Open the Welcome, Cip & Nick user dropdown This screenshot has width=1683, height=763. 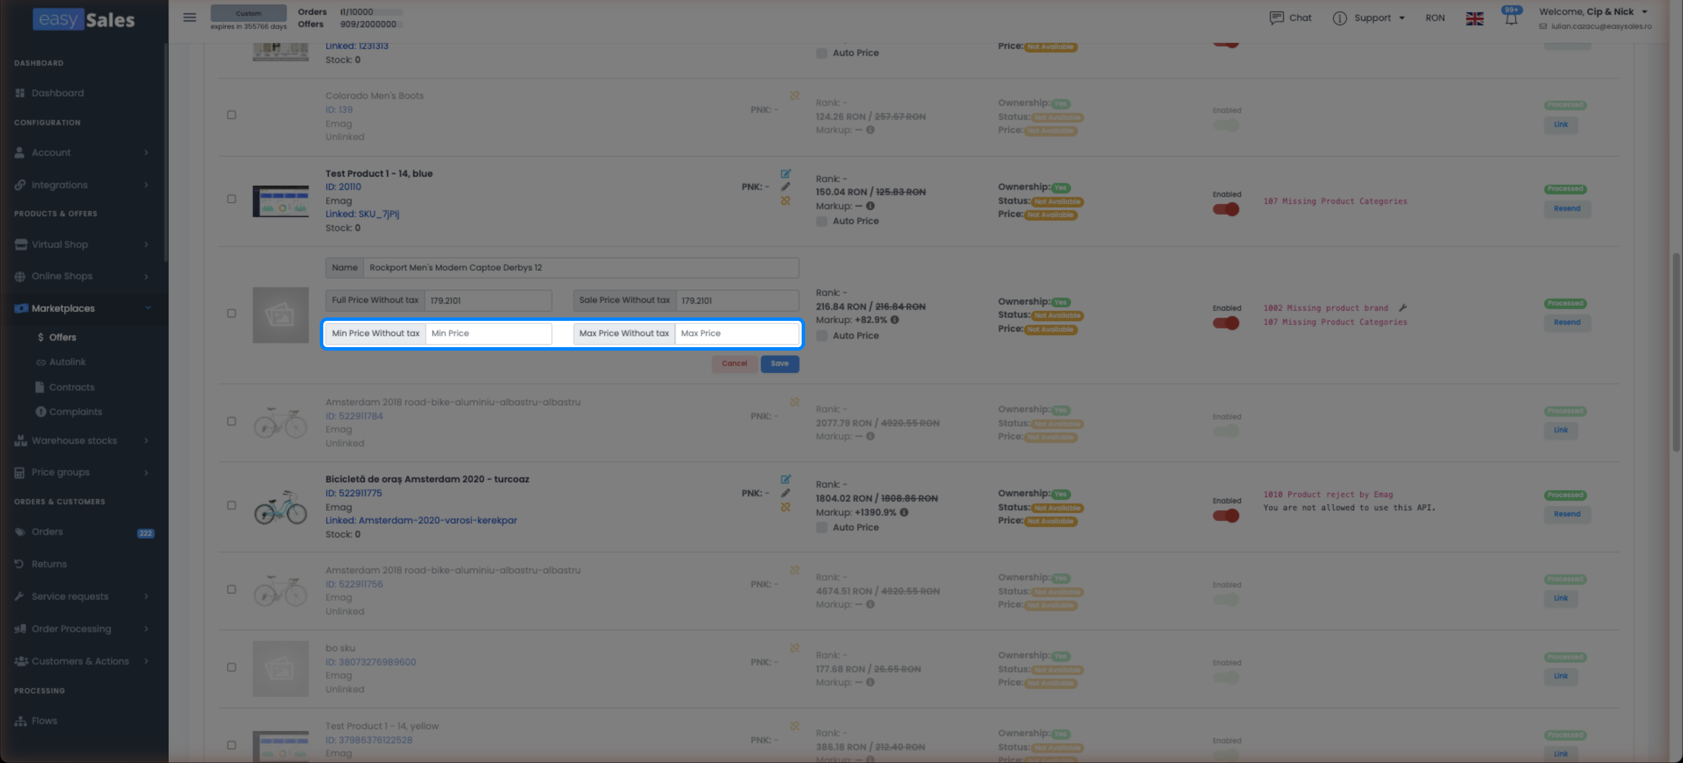(x=1594, y=12)
